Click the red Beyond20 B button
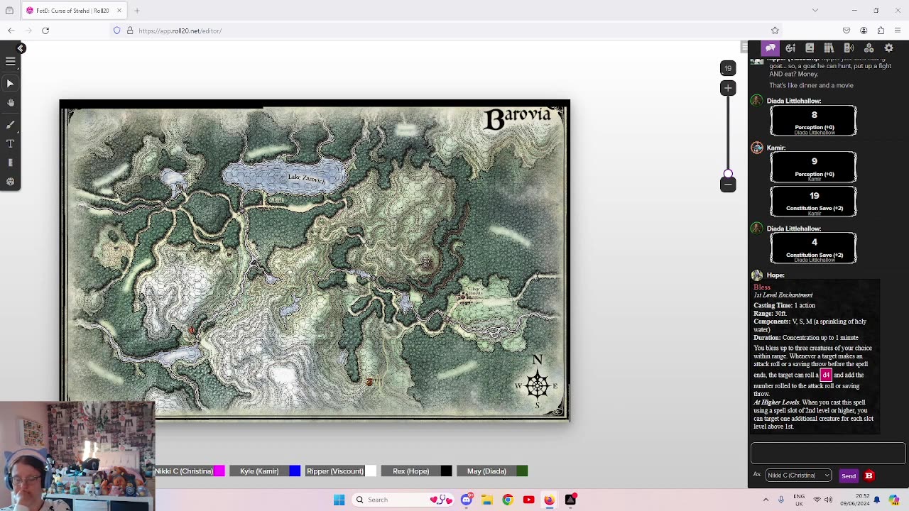This screenshot has width=909, height=511. (869, 476)
